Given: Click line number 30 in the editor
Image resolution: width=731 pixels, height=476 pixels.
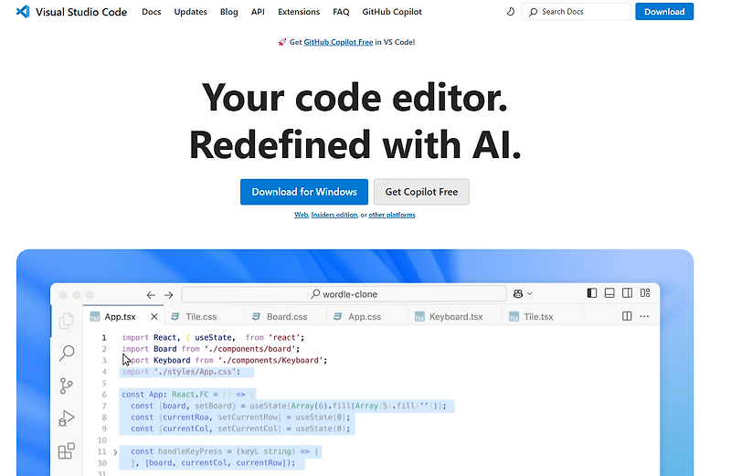Looking at the screenshot, I should [102, 463].
